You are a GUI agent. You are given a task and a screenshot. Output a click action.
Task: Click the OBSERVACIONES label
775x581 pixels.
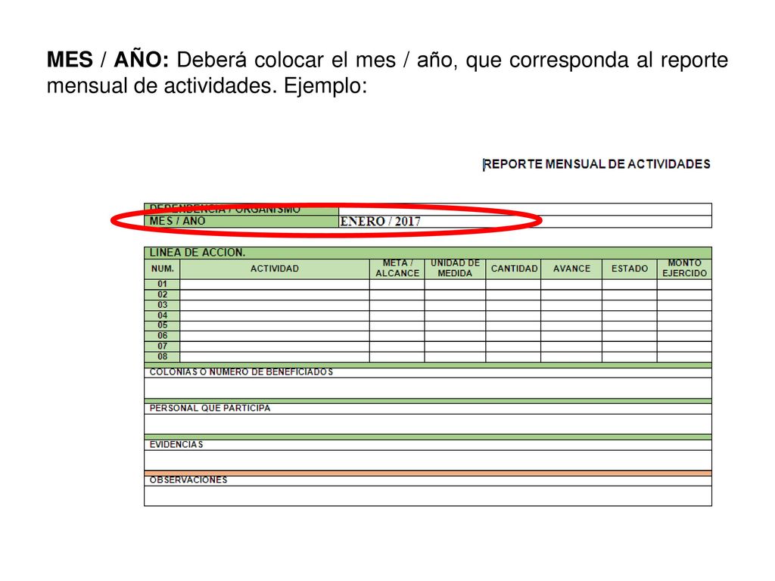click(188, 480)
